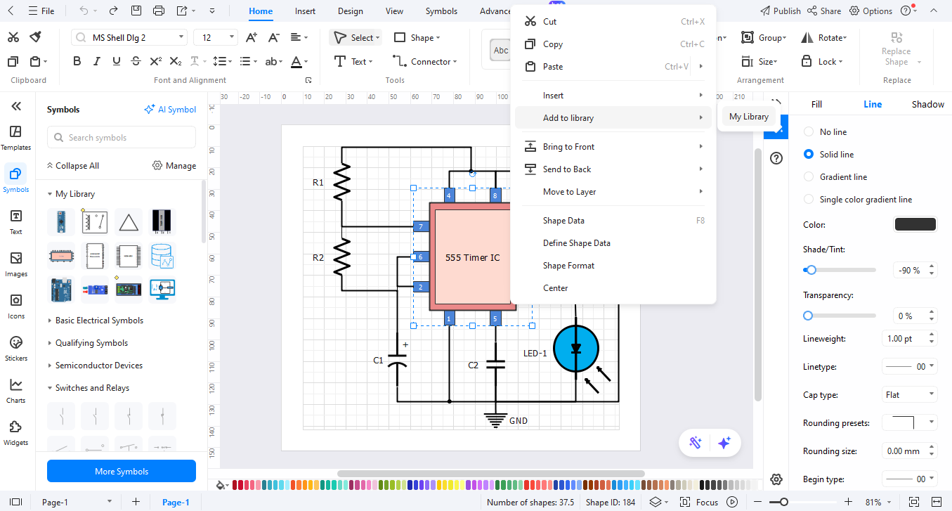Click the help question mark icon

[776, 158]
